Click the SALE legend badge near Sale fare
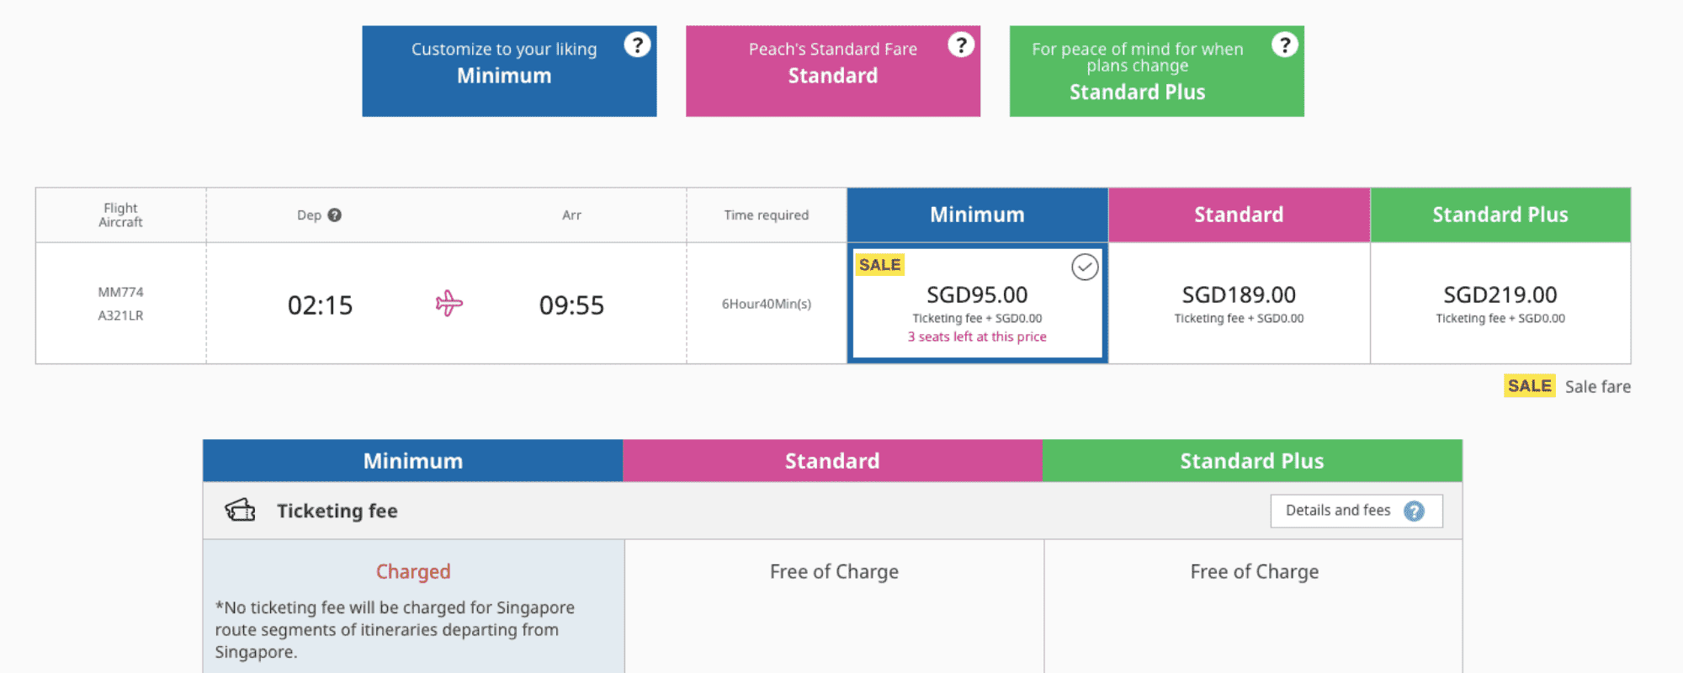Screen dimensions: 1683x673 (1529, 386)
